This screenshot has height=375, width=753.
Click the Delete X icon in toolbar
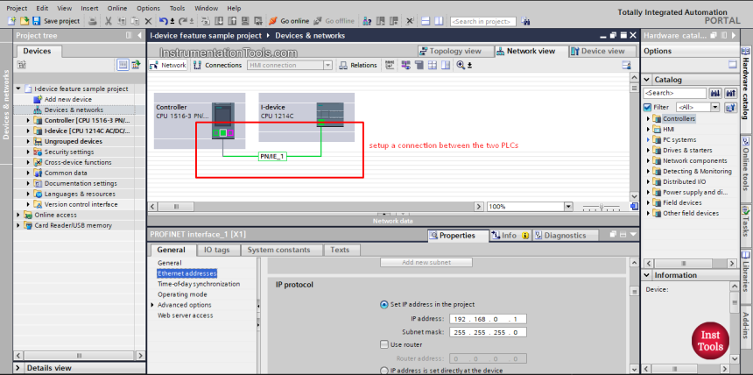148,21
